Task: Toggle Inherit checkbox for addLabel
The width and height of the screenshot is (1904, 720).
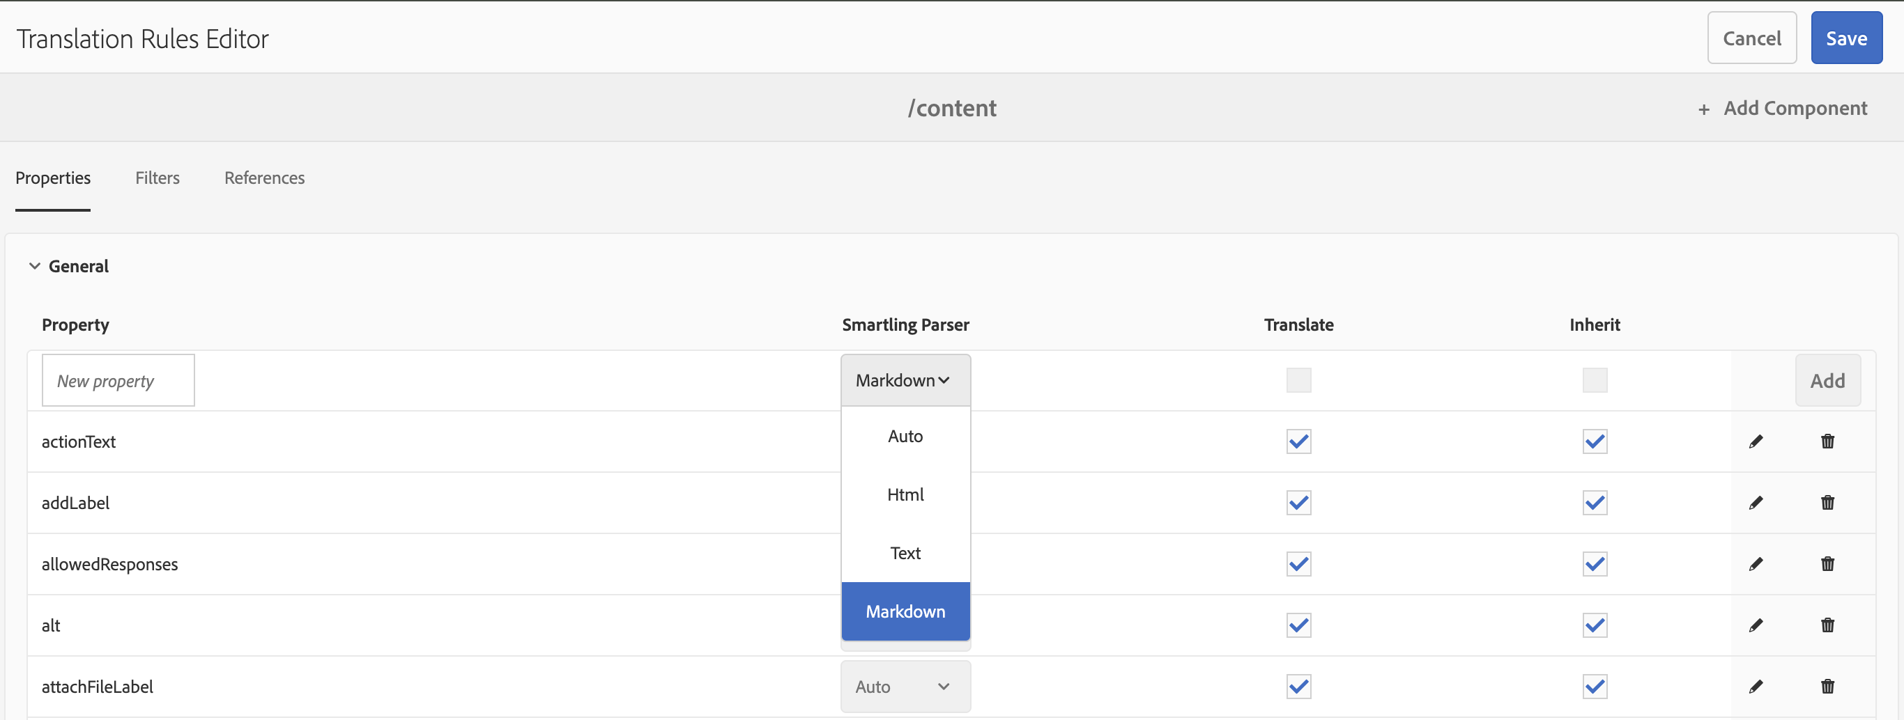Action: [1595, 503]
